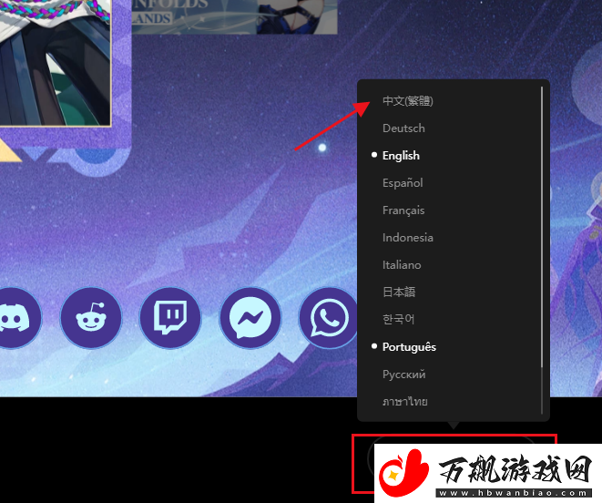Select ภาษาไทย language option
The height and width of the screenshot is (503, 602).
(404, 402)
